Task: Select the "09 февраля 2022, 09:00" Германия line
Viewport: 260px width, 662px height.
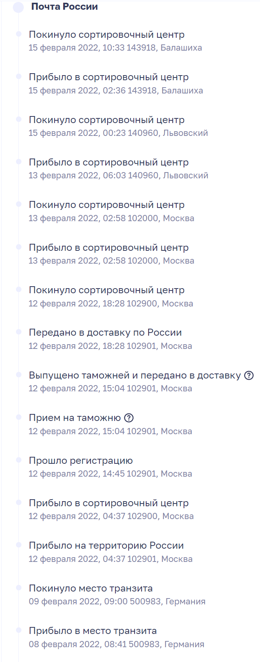Action: [x=117, y=601]
